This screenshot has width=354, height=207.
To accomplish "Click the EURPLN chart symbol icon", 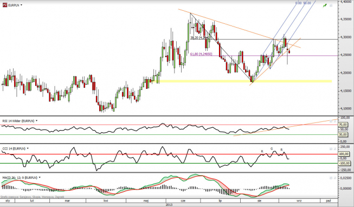I will pyautogui.click(x=5, y=5).
